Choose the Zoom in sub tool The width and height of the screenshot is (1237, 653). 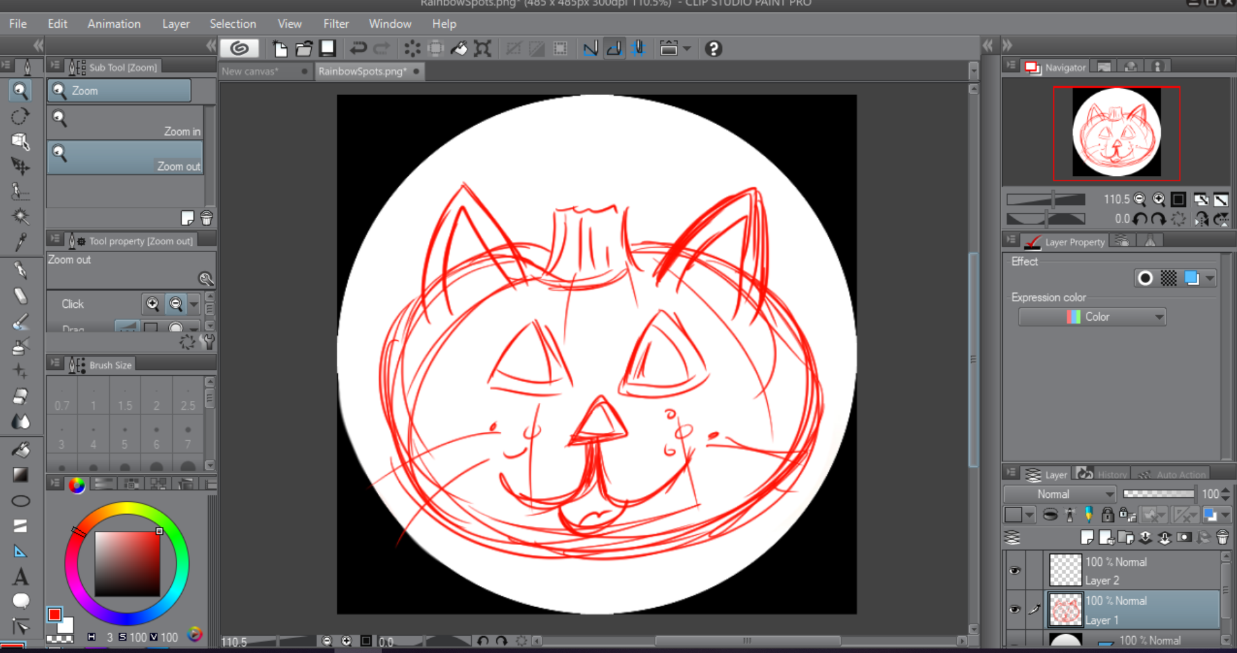click(126, 123)
